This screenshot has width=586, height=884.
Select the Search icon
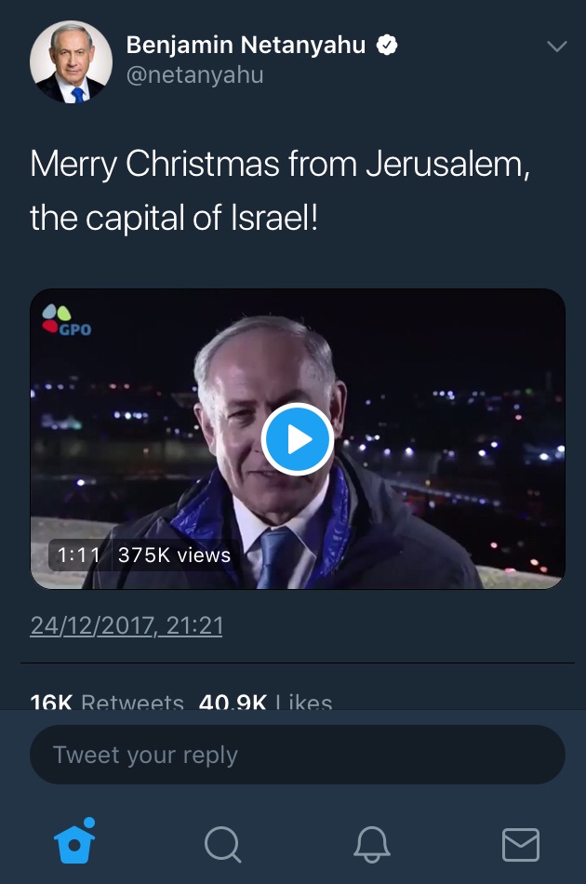[222, 845]
